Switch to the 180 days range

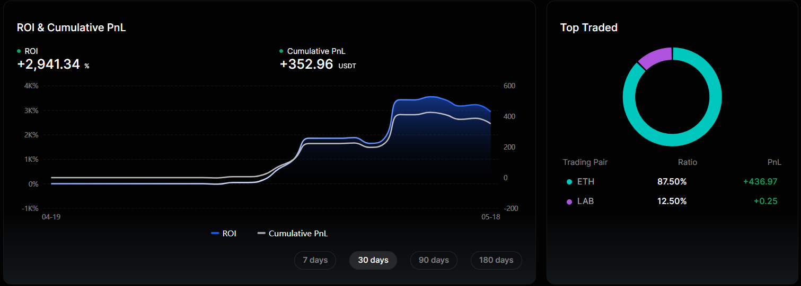coord(496,260)
